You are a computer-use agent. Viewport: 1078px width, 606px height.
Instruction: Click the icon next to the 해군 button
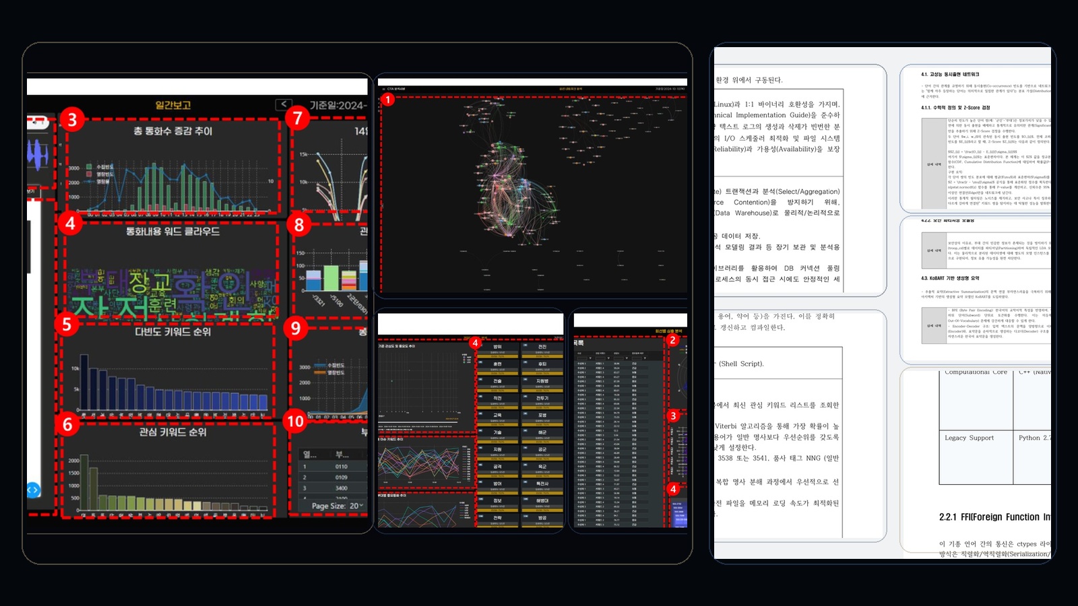point(526,432)
